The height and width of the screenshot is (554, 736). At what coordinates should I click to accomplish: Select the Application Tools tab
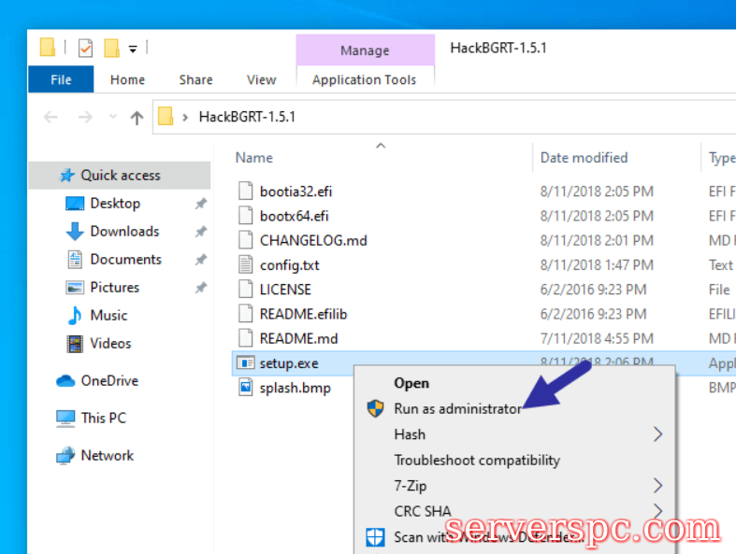click(364, 79)
